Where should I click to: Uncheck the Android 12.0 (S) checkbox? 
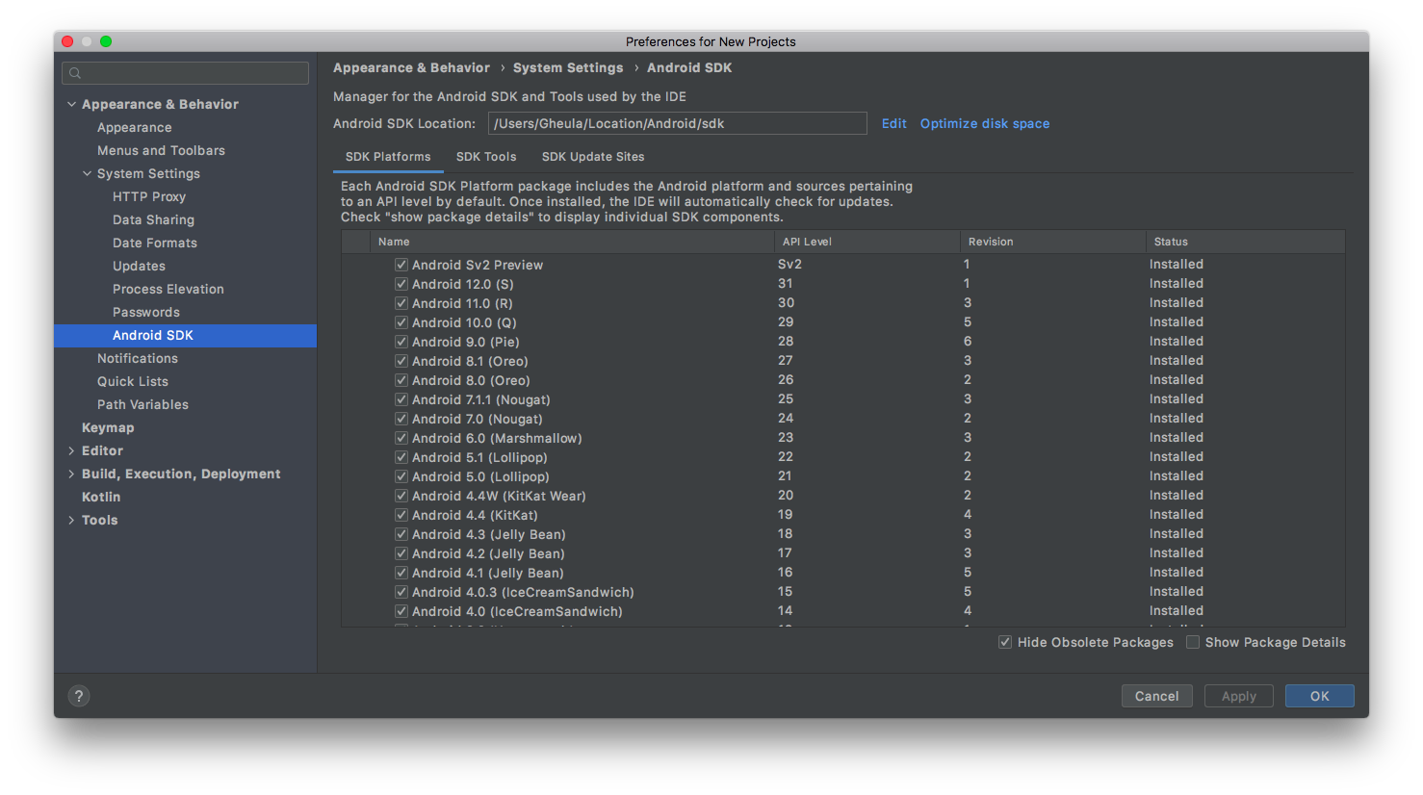coord(401,284)
